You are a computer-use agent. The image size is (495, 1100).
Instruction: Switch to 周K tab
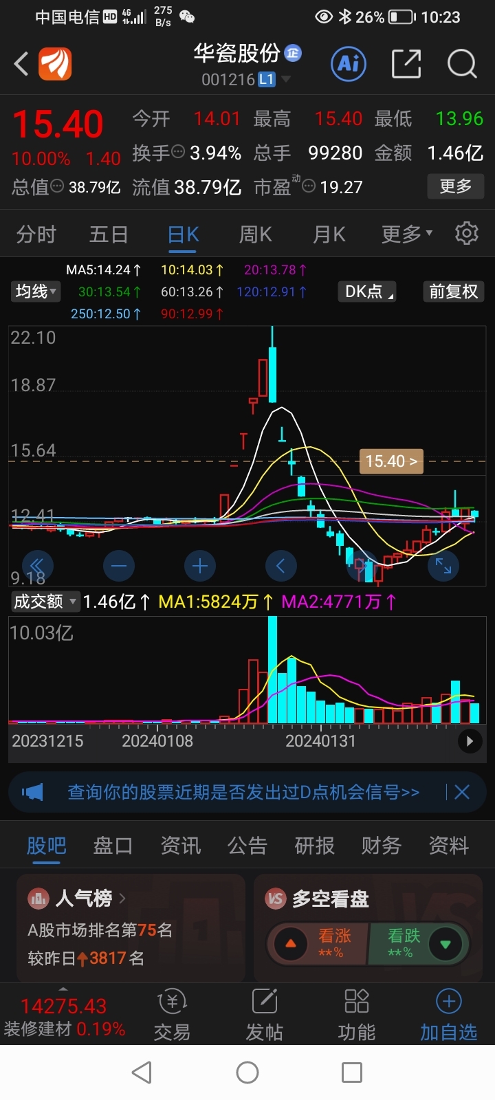click(x=256, y=234)
